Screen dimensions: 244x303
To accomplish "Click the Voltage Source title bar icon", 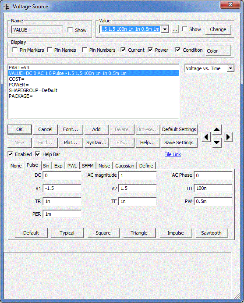I will pyautogui.click(x=7, y=7).
